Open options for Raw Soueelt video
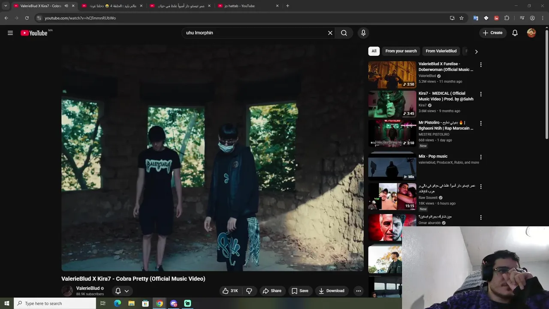Image resolution: width=549 pixels, height=309 pixels. point(481,187)
